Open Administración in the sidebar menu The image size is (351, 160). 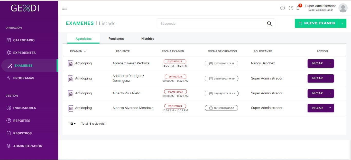point(28,146)
